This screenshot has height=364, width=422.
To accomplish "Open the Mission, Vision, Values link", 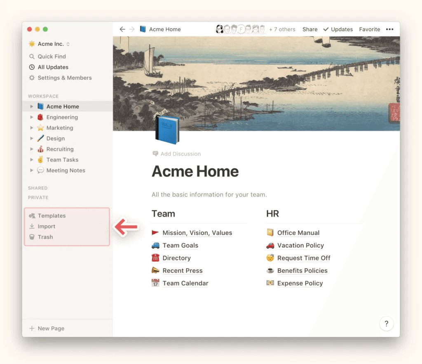I will point(197,232).
